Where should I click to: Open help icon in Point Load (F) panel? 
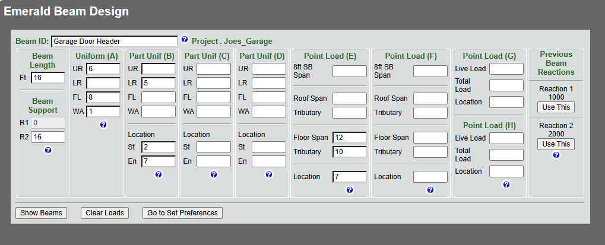click(430, 190)
